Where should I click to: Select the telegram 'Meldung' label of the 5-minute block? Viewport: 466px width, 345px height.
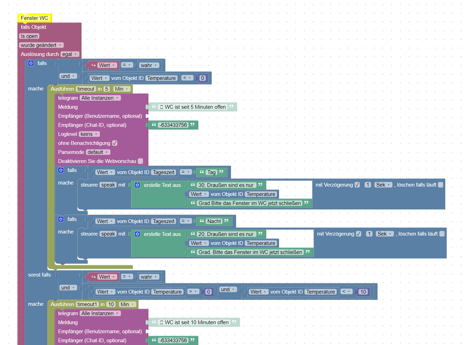coord(68,107)
